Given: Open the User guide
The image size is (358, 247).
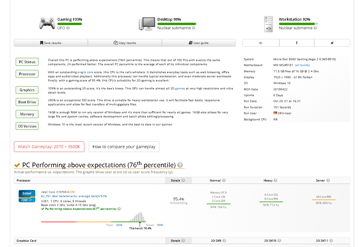Looking at the screenshot, I should coord(199,43).
